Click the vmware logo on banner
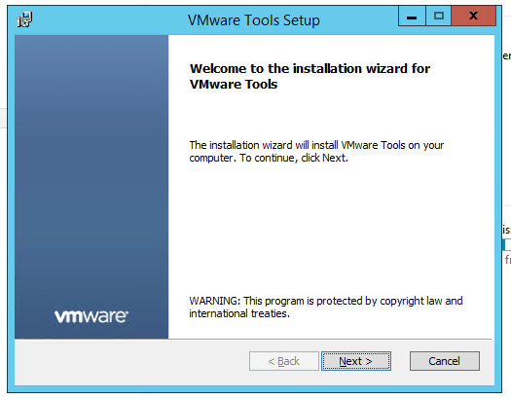 [91, 316]
